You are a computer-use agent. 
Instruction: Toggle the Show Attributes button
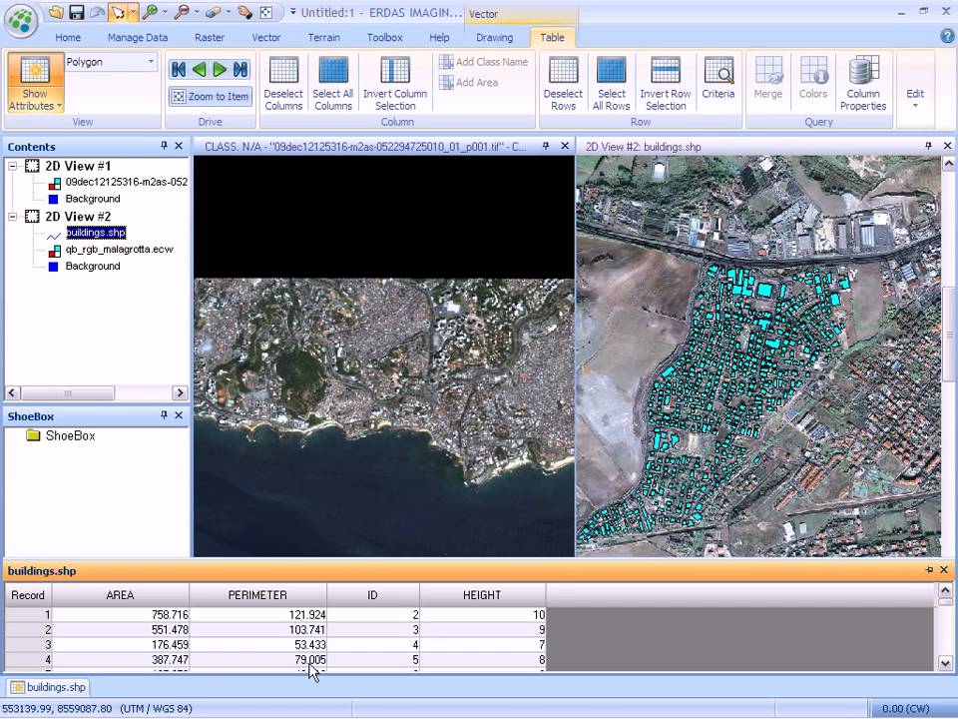tap(35, 83)
